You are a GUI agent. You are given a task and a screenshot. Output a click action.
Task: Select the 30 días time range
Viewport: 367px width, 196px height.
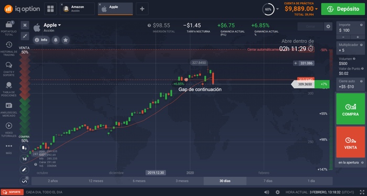(225, 181)
